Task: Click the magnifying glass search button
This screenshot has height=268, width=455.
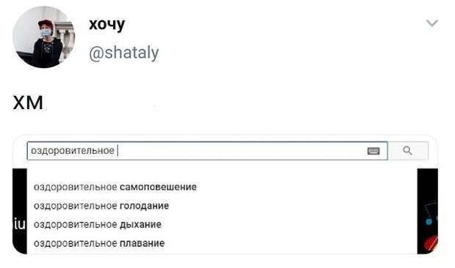Action: pyautogui.click(x=408, y=151)
